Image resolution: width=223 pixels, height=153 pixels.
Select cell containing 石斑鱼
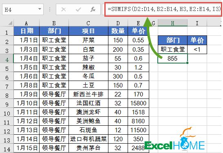(88, 130)
